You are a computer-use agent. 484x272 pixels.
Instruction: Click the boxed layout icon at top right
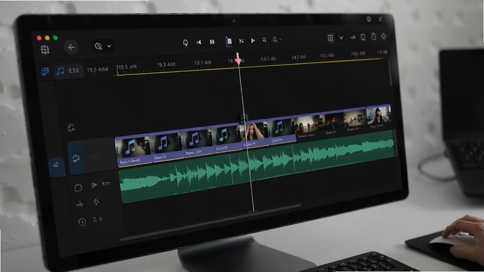(x=330, y=38)
